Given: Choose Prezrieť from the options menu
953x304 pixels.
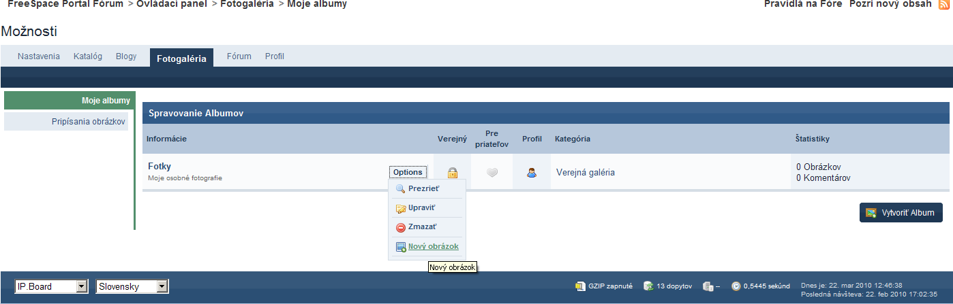Looking at the screenshot, I should [x=423, y=188].
